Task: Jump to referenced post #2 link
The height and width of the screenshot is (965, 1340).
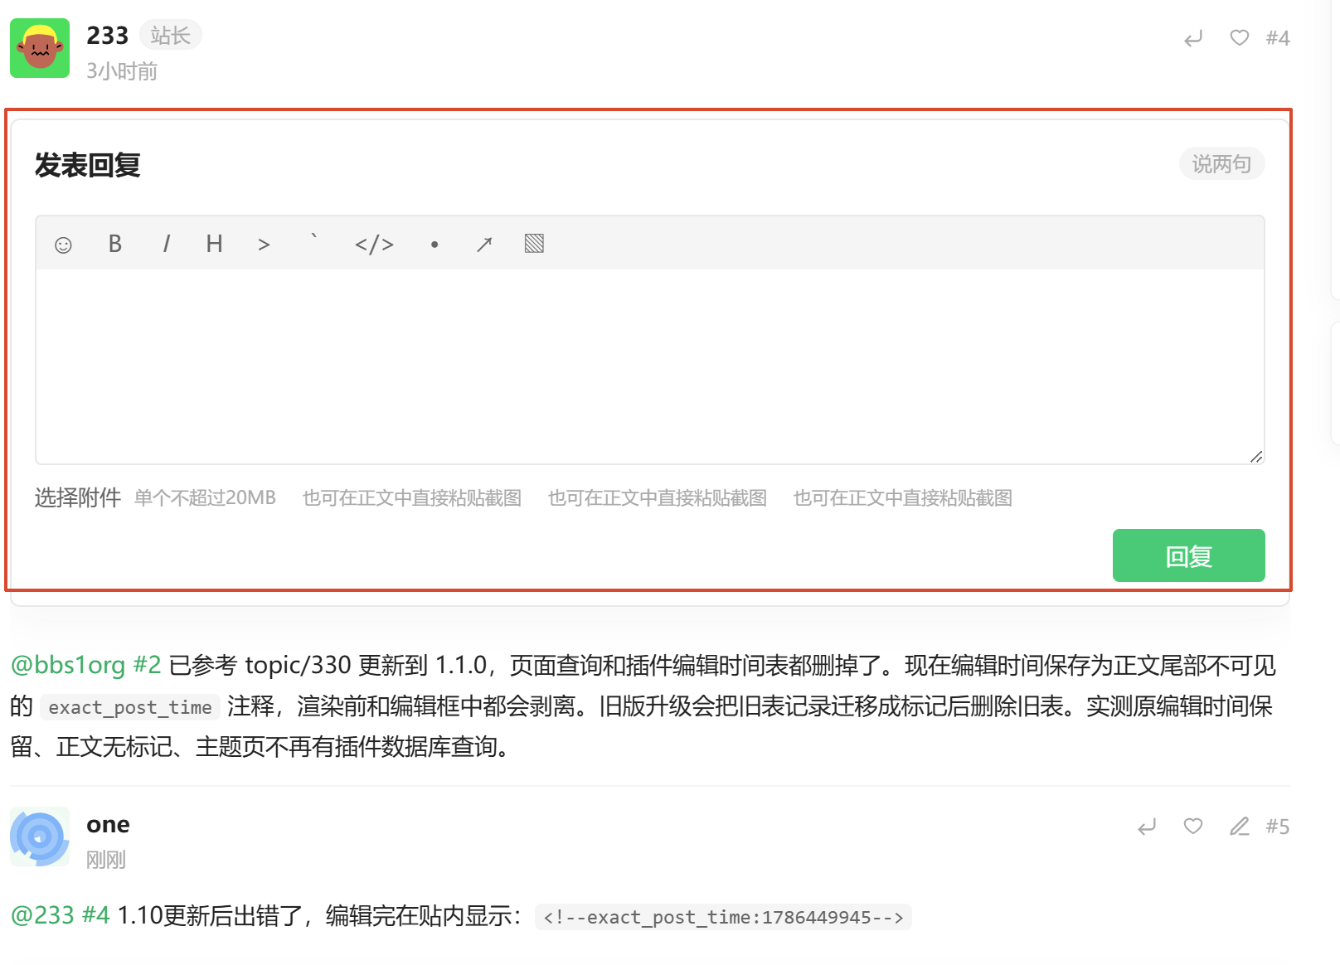Action: tap(147, 665)
